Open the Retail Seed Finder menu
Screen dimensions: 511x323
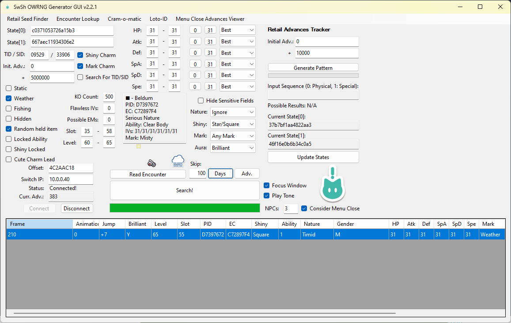click(28, 19)
